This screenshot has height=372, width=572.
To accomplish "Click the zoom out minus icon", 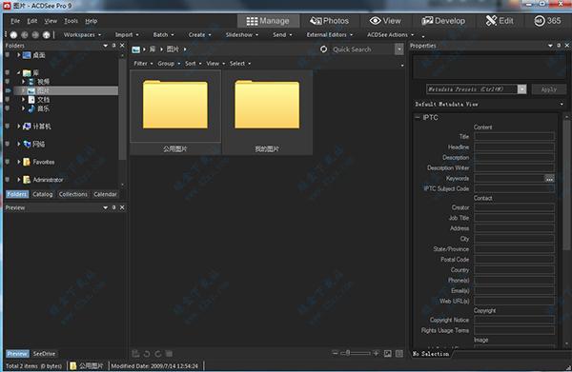I will point(335,353).
